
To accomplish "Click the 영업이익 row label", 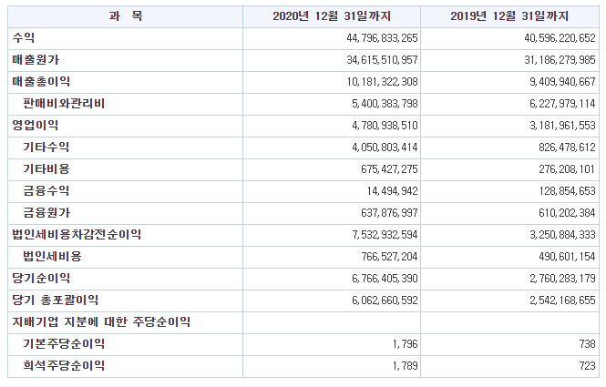I will pos(36,125).
